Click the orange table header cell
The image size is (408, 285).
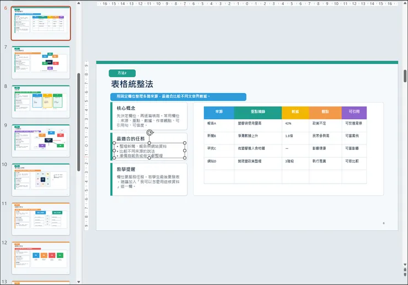click(325, 112)
